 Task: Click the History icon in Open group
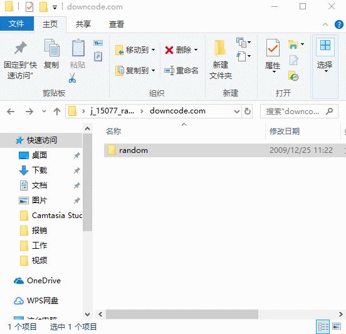[293, 76]
